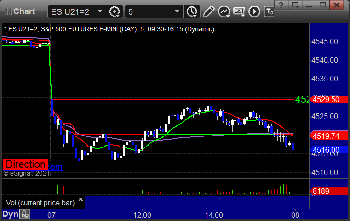Click the 08 date label on time axis

pos(295,215)
